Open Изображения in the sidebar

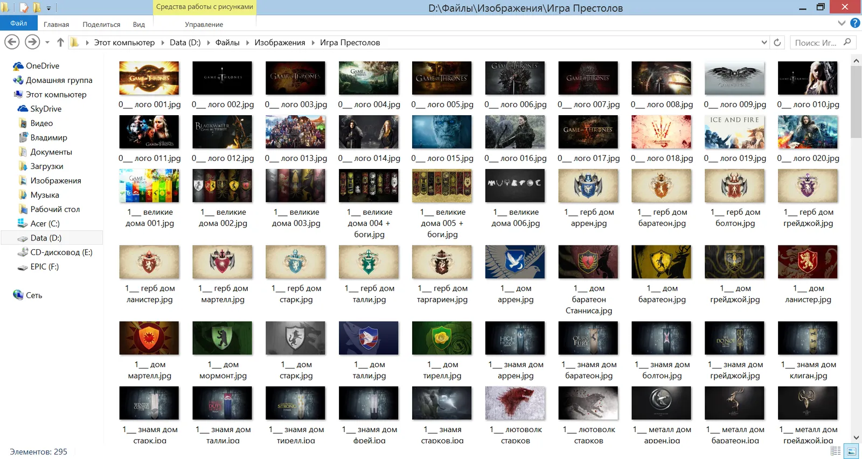point(55,180)
